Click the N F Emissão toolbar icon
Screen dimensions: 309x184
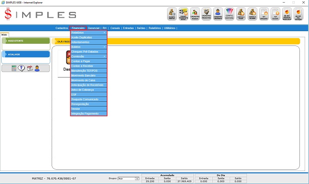click(x=263, y=14)
